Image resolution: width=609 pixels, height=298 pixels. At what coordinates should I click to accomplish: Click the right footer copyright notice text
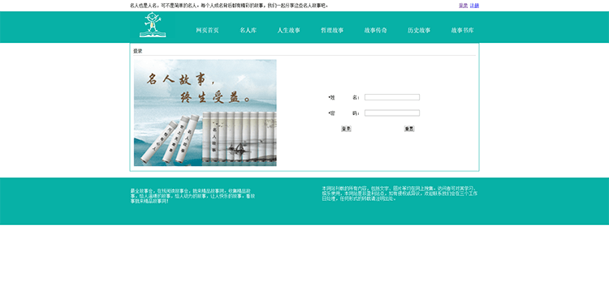click(400, 194)
